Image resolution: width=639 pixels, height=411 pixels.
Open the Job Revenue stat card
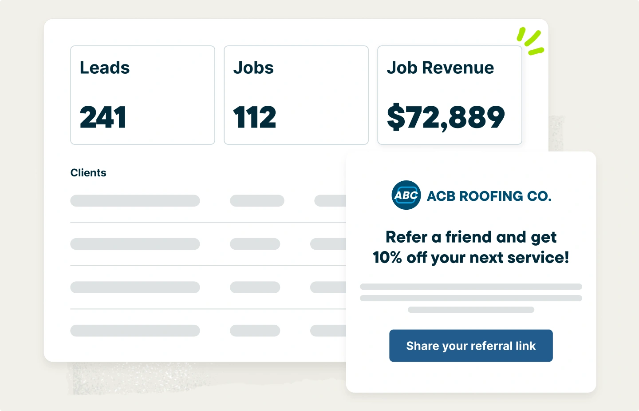pyautogui.click(x=450, y=95)
